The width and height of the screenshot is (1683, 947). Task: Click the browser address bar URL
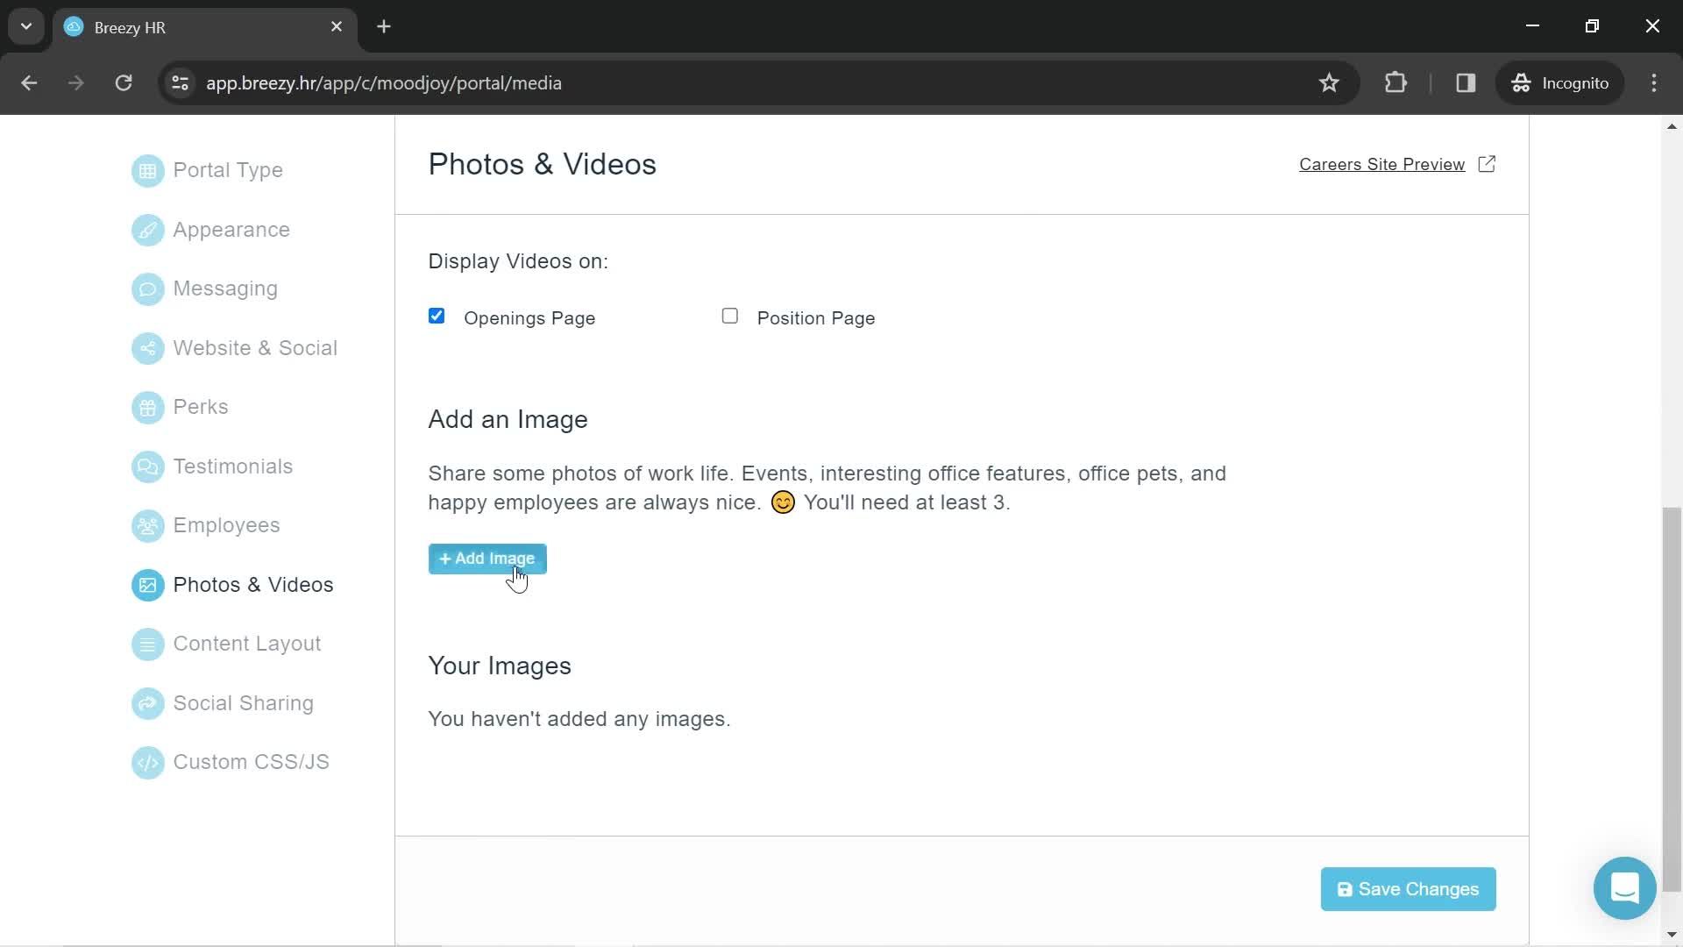click(x=384, y=82)
